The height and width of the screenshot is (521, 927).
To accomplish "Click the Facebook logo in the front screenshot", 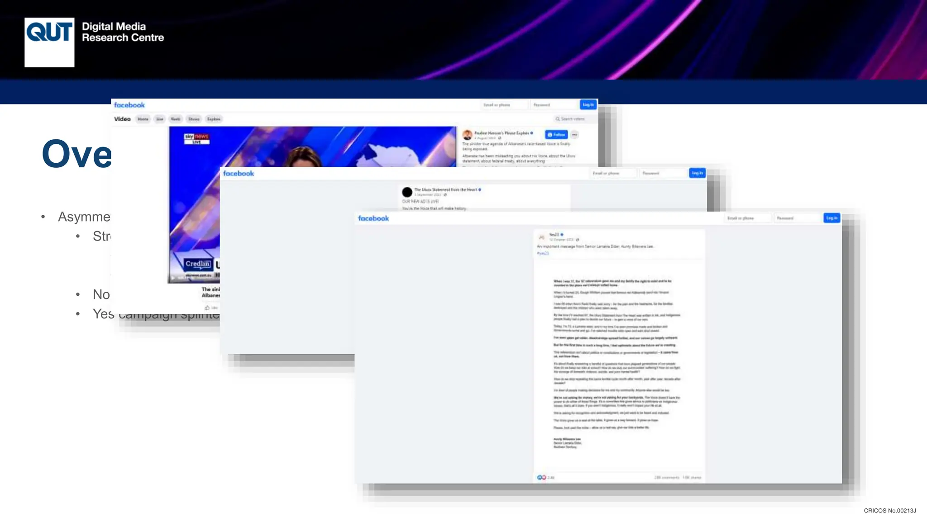I will 373,218.
